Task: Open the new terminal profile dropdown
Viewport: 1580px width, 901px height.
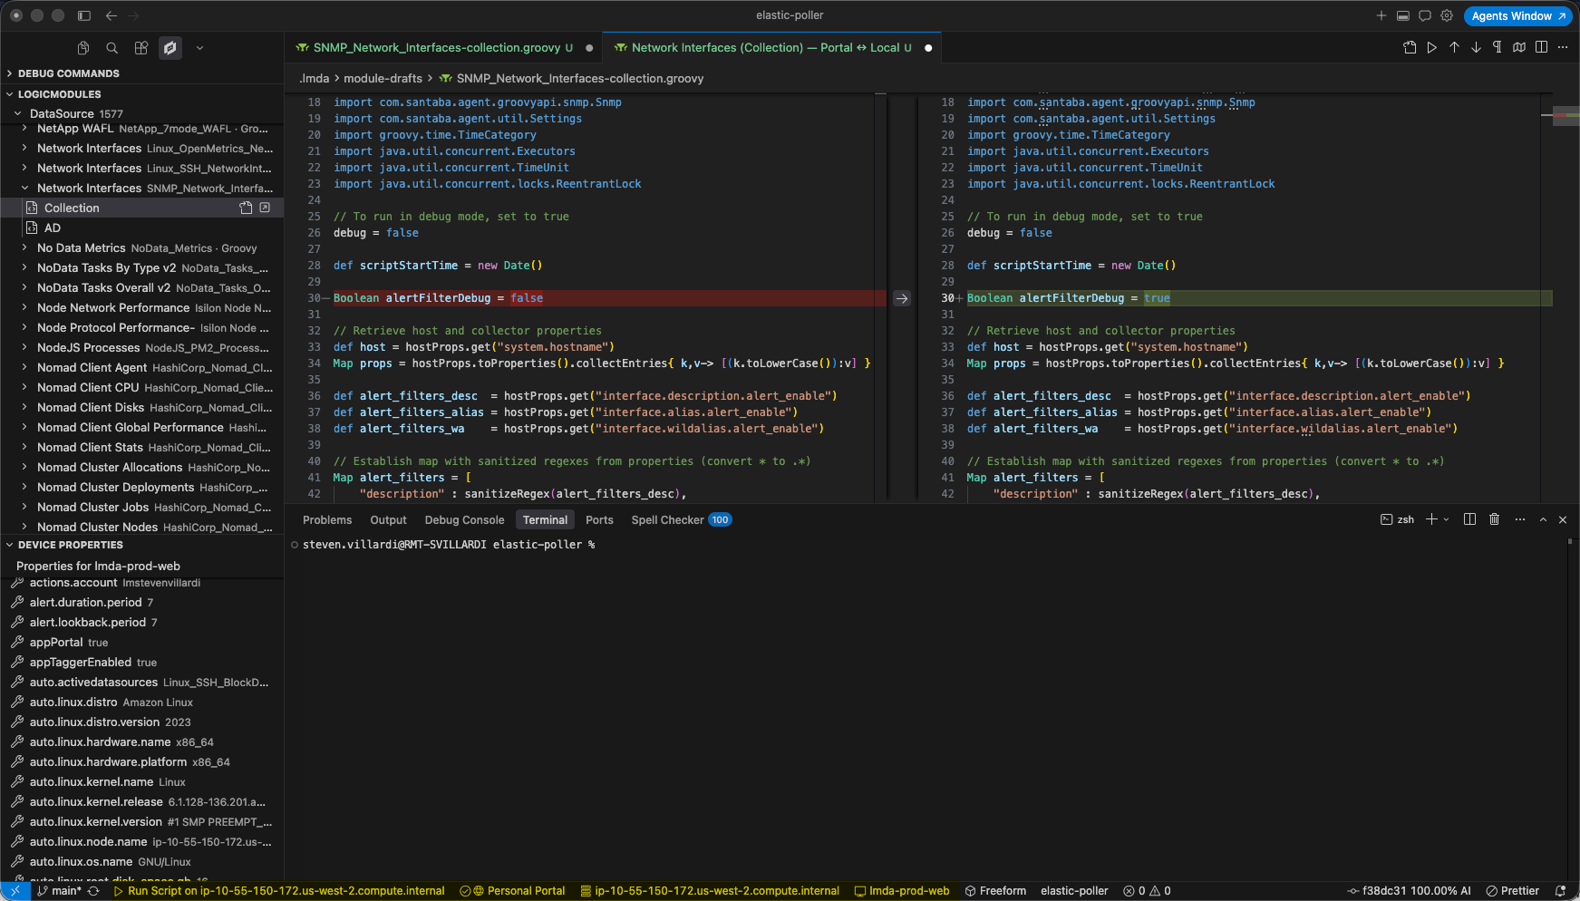Action: 1446,519
